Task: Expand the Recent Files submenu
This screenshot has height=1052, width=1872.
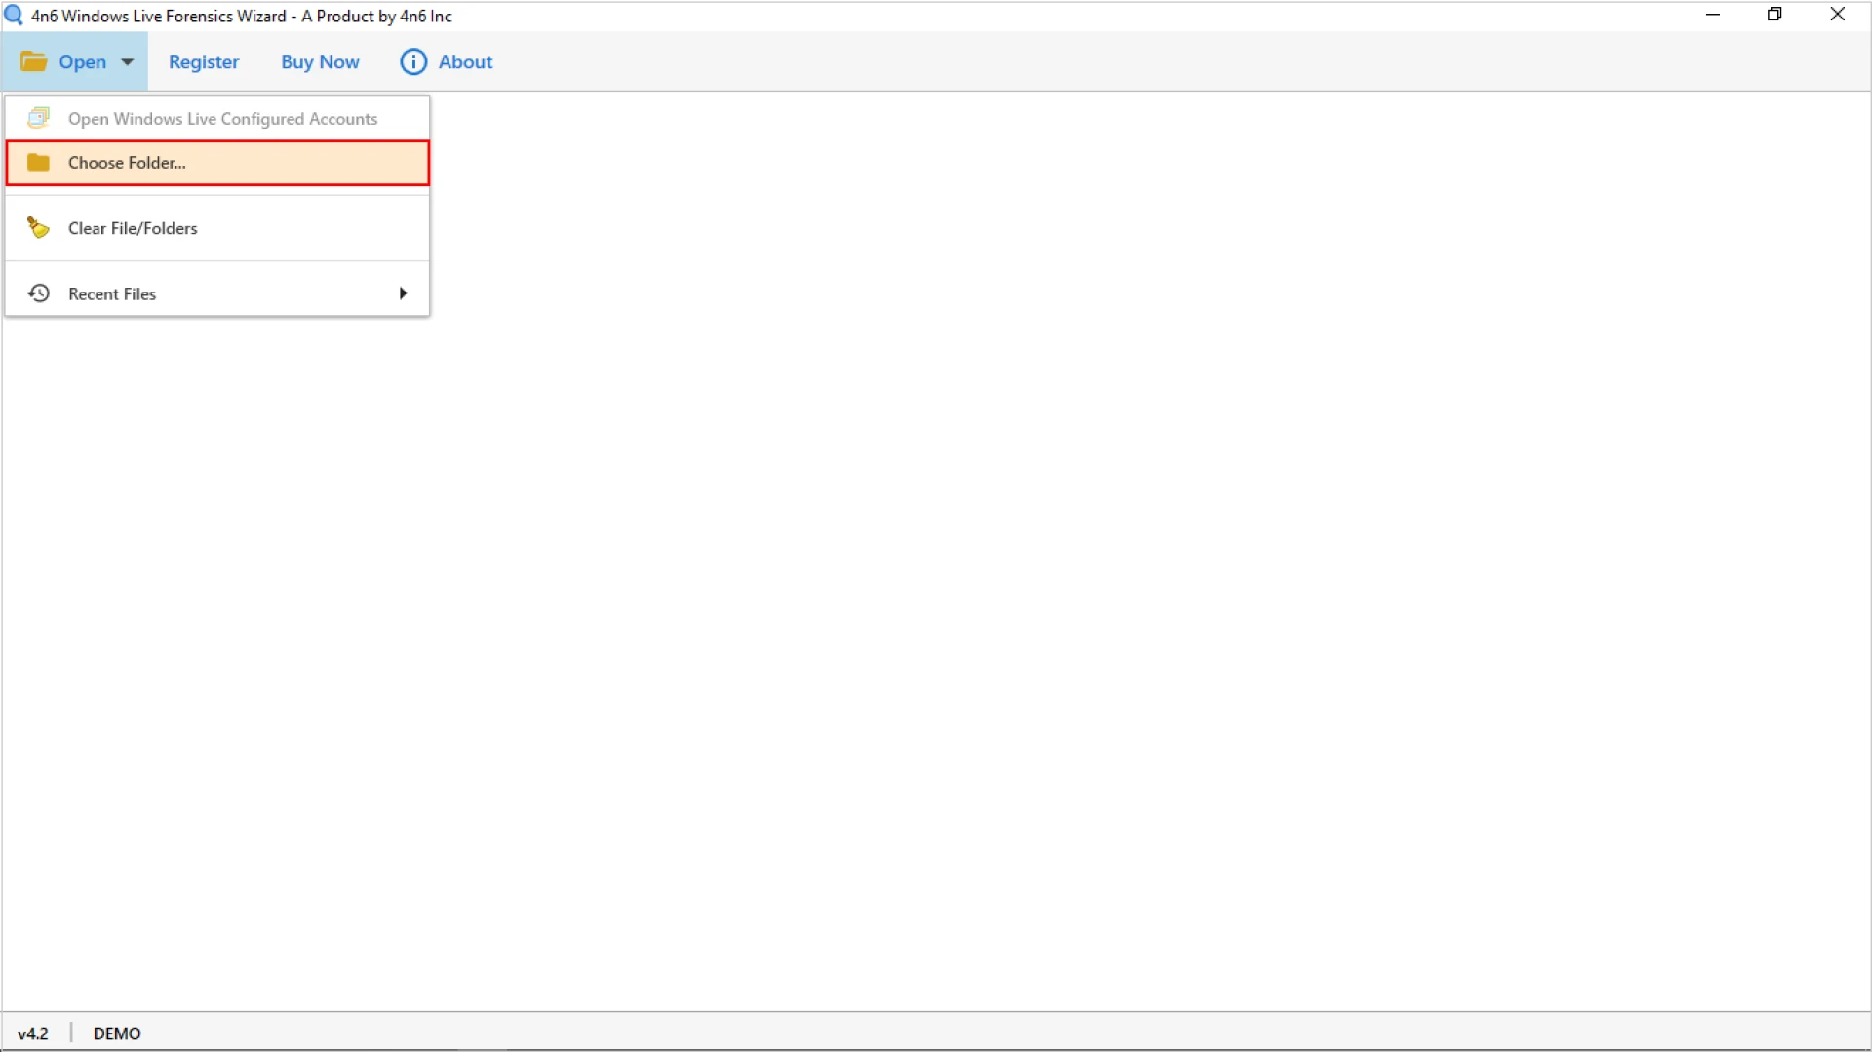Action: pos(403,292)
